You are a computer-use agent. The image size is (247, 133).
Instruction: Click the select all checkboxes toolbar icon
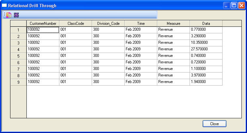coord(16,15)
